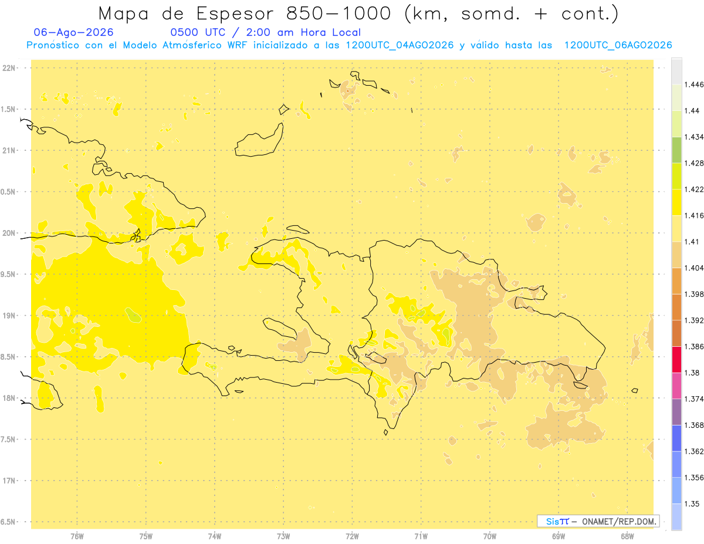Viewport: 704px width, 544px height.
Task: Click the longitude label '68W'
Action: pos(627,536)
